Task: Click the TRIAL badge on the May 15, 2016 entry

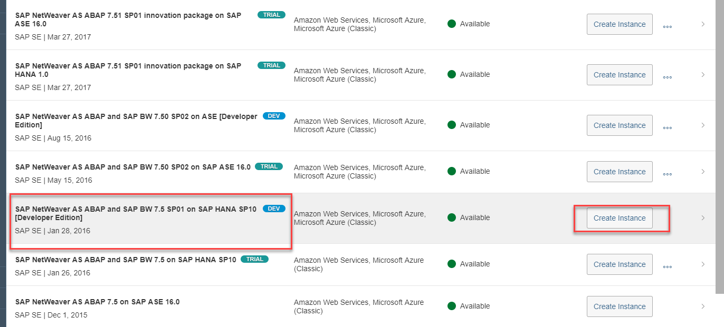Action: tap(269, 166)
